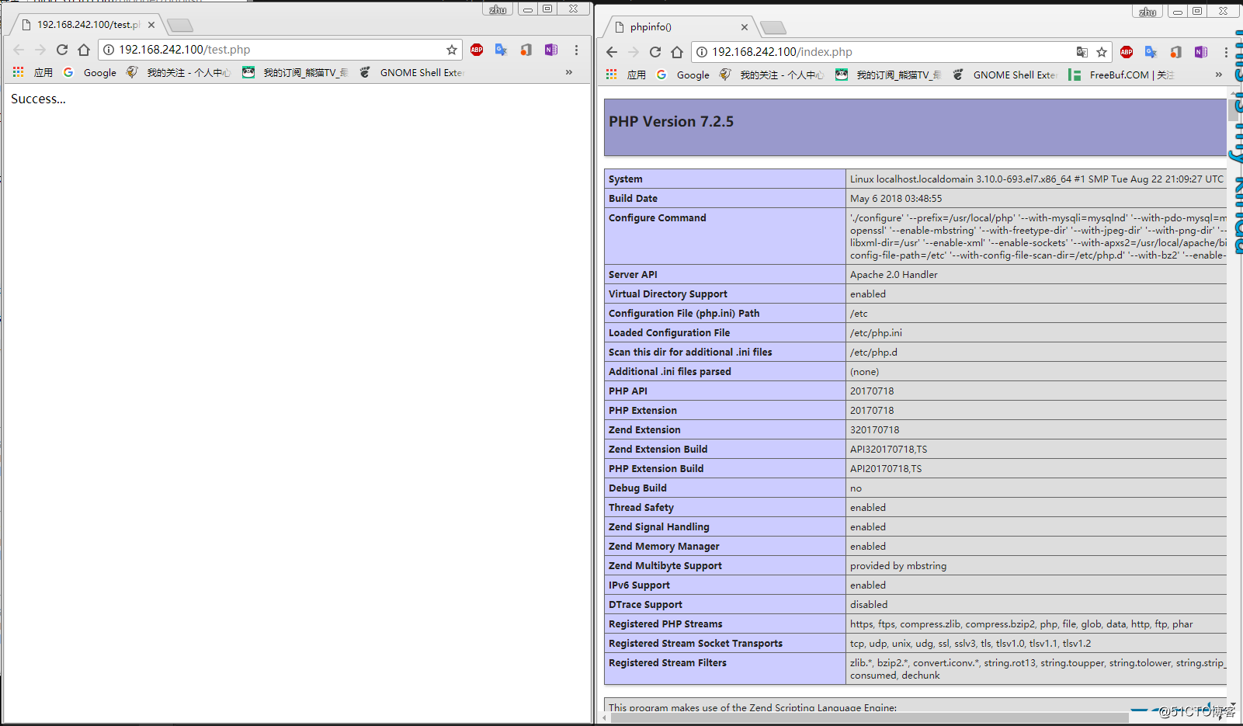Bookmark test.php with the star icon
1243x726 pixels.
pos(452,50)
